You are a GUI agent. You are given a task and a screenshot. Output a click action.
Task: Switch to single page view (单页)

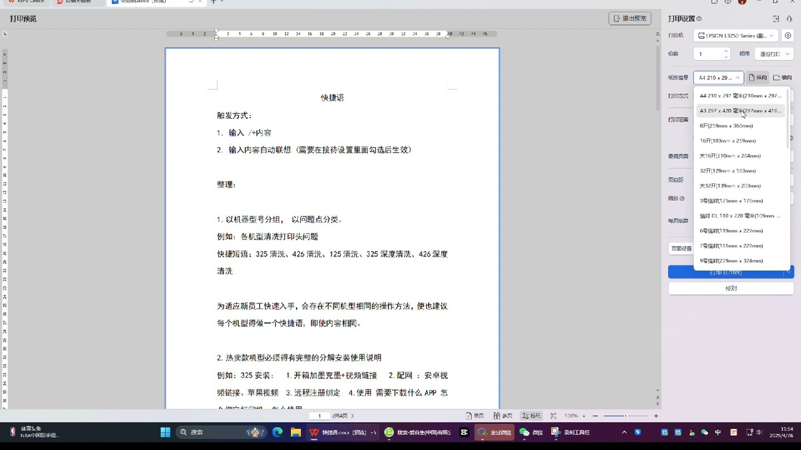point(476,415)
